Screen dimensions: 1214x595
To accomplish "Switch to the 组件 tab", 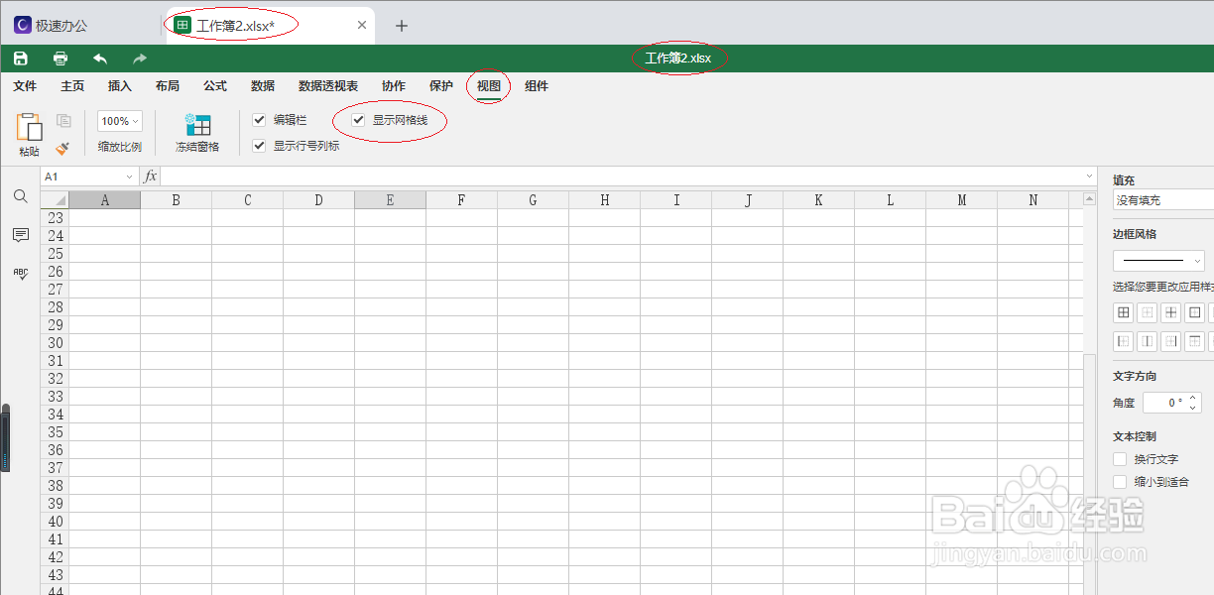I will point(537,86).
